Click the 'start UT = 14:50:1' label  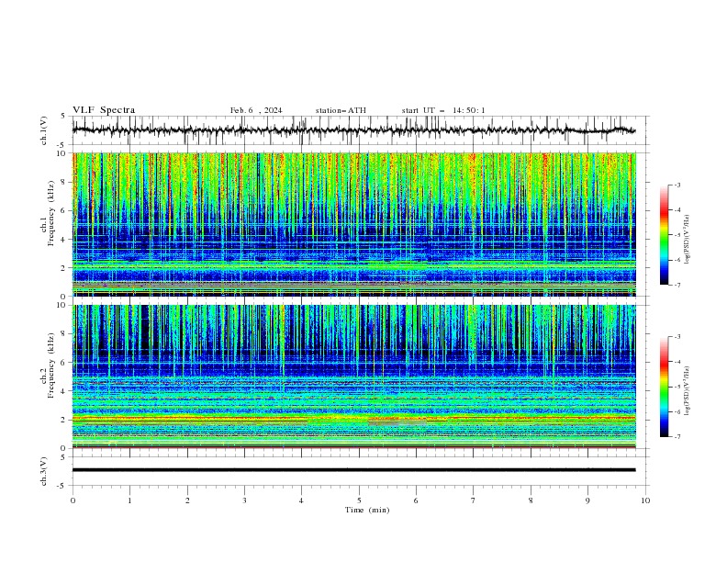[443, 110]
